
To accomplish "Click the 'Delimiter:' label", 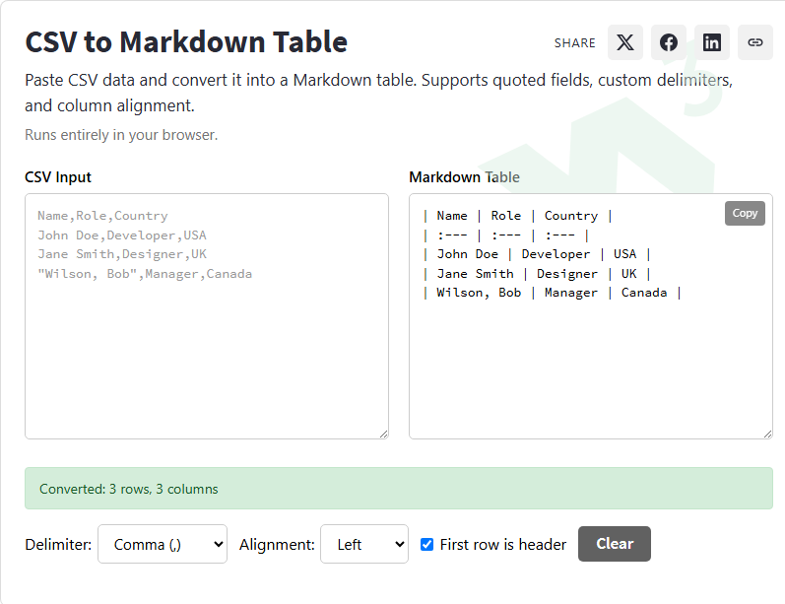I will pos(58,545).
